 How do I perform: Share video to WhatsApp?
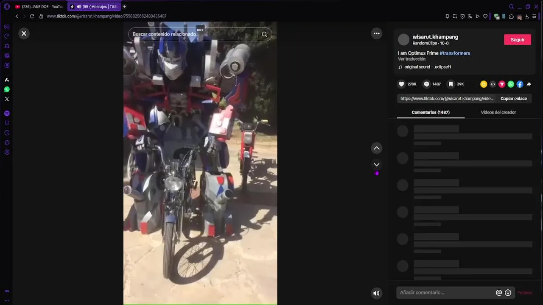click(x=511, y=84)
